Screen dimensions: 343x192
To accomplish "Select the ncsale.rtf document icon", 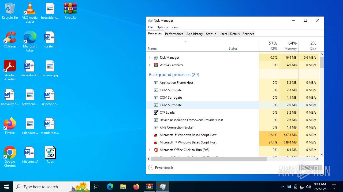I will (x=50, y=40).
